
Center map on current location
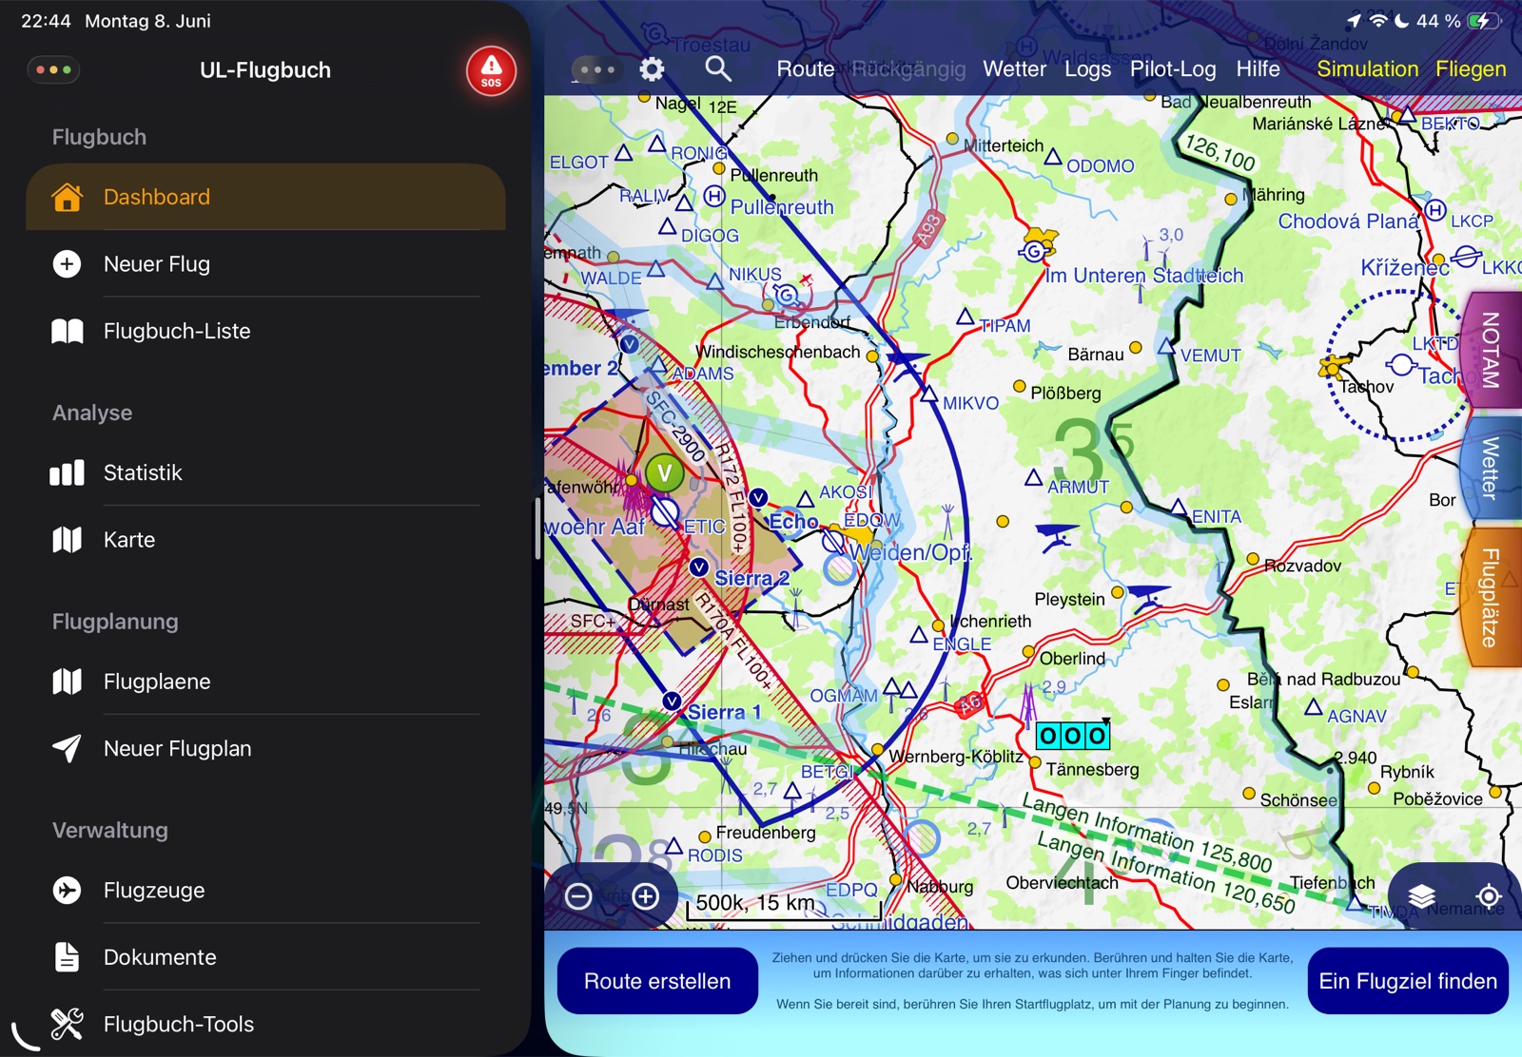(1489, 895)
